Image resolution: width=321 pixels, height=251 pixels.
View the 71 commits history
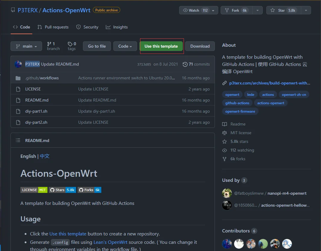pyautogui.click(x=196, y=64)
